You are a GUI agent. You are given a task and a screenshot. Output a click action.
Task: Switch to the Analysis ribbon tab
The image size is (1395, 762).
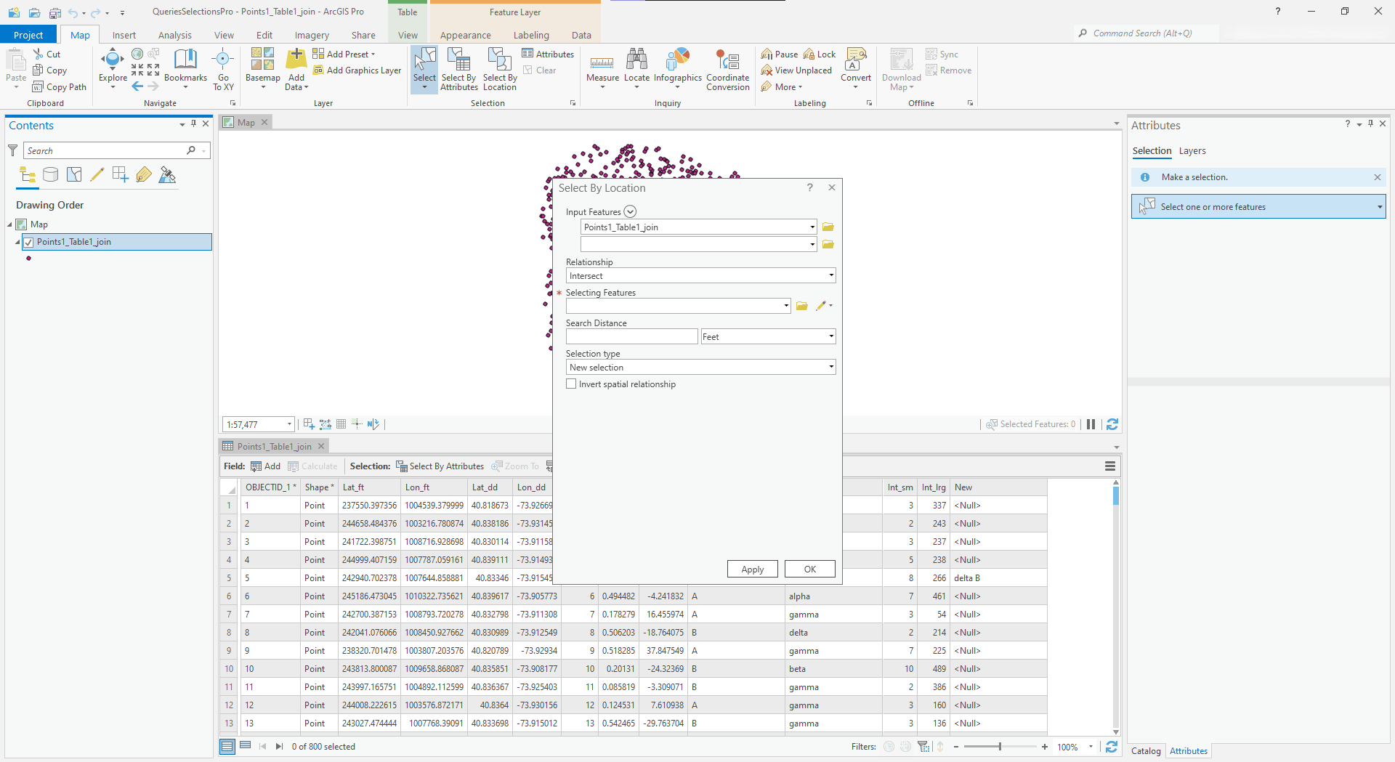[174, 34]
